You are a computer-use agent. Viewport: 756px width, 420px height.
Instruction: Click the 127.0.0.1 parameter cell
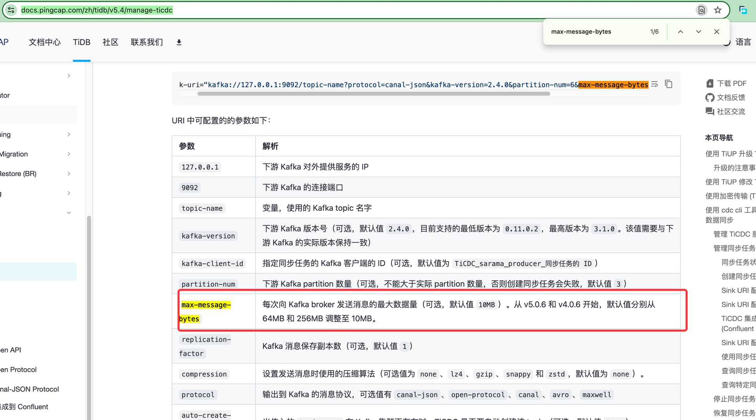pos(213,167)
